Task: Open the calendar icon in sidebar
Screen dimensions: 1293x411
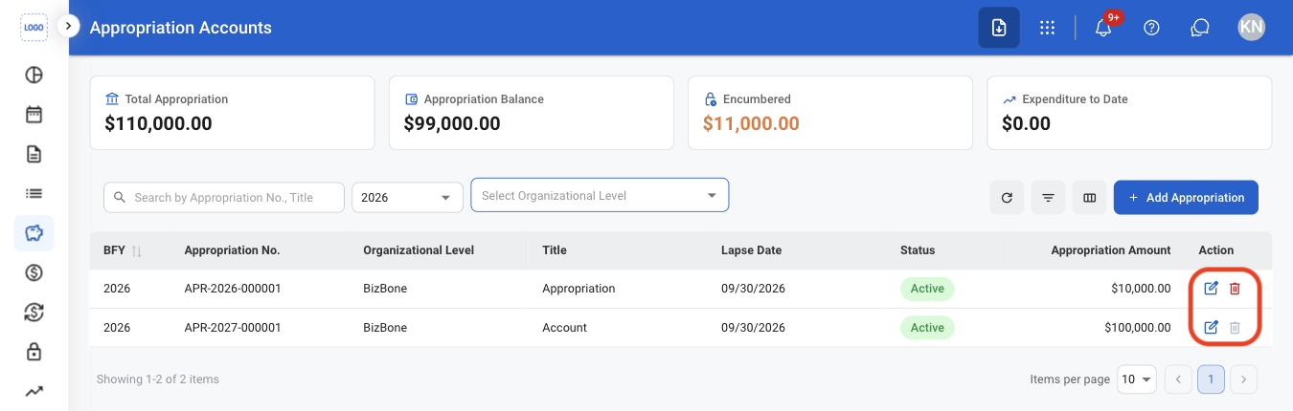Action: tap(34, 115)
